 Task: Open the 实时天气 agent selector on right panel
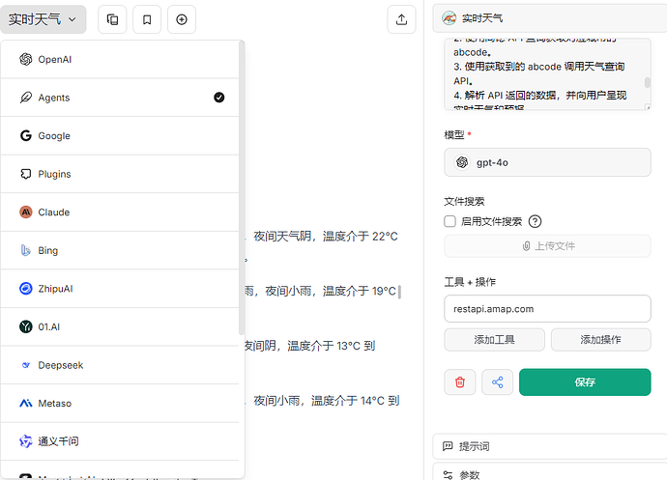550,18
